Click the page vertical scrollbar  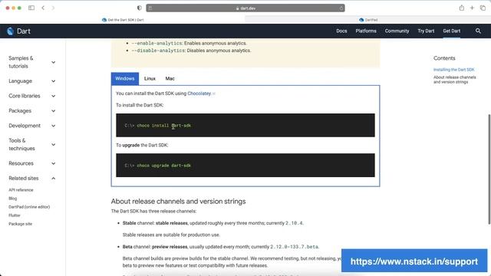click(x=489, y=169)
